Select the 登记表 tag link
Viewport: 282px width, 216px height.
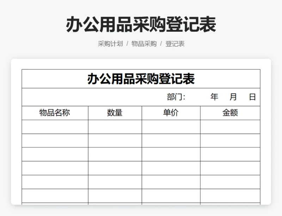coord(175,44)
